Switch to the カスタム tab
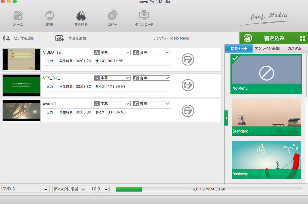The width and height of the screenshot is (308, 204). [294, 49]
